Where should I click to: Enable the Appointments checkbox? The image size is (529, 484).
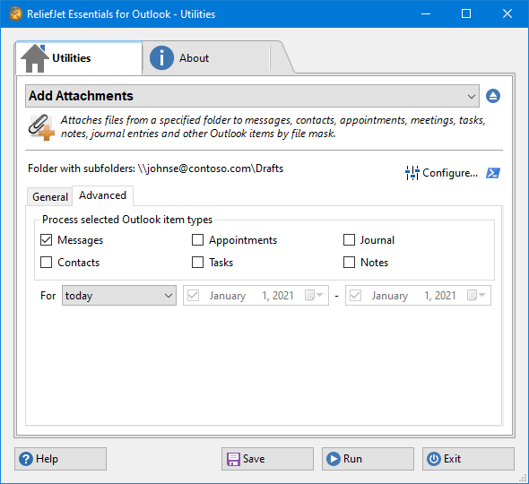tap(197, 240)
